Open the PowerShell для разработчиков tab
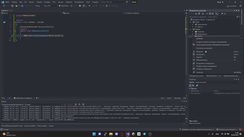 click(12, 126)
